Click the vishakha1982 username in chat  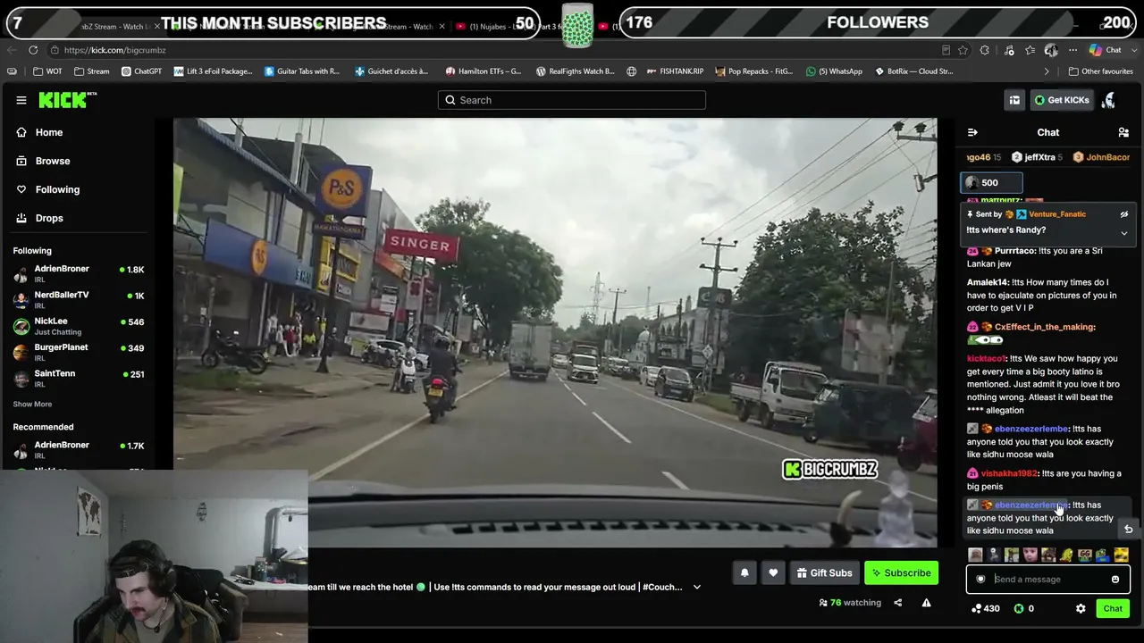(x=1009, y=473)
